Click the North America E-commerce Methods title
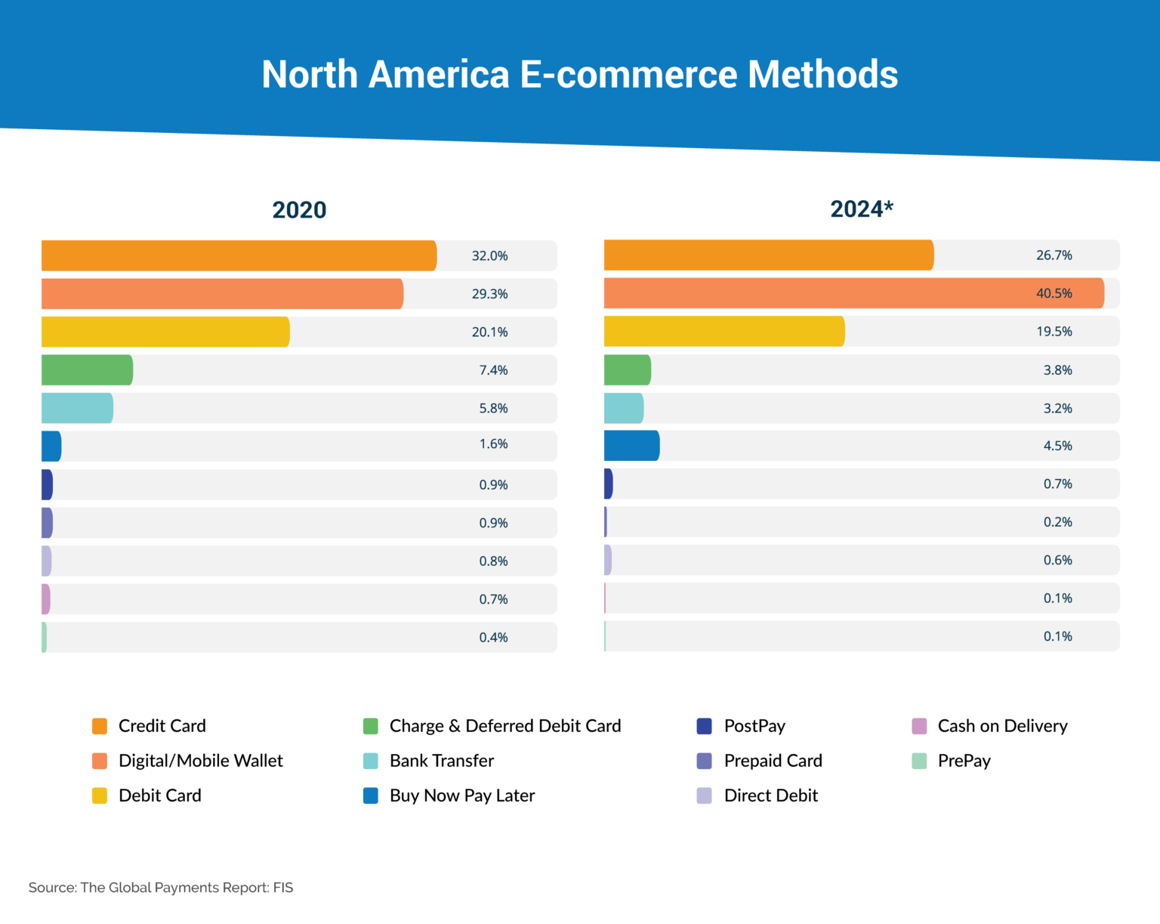 coord(580,74)
